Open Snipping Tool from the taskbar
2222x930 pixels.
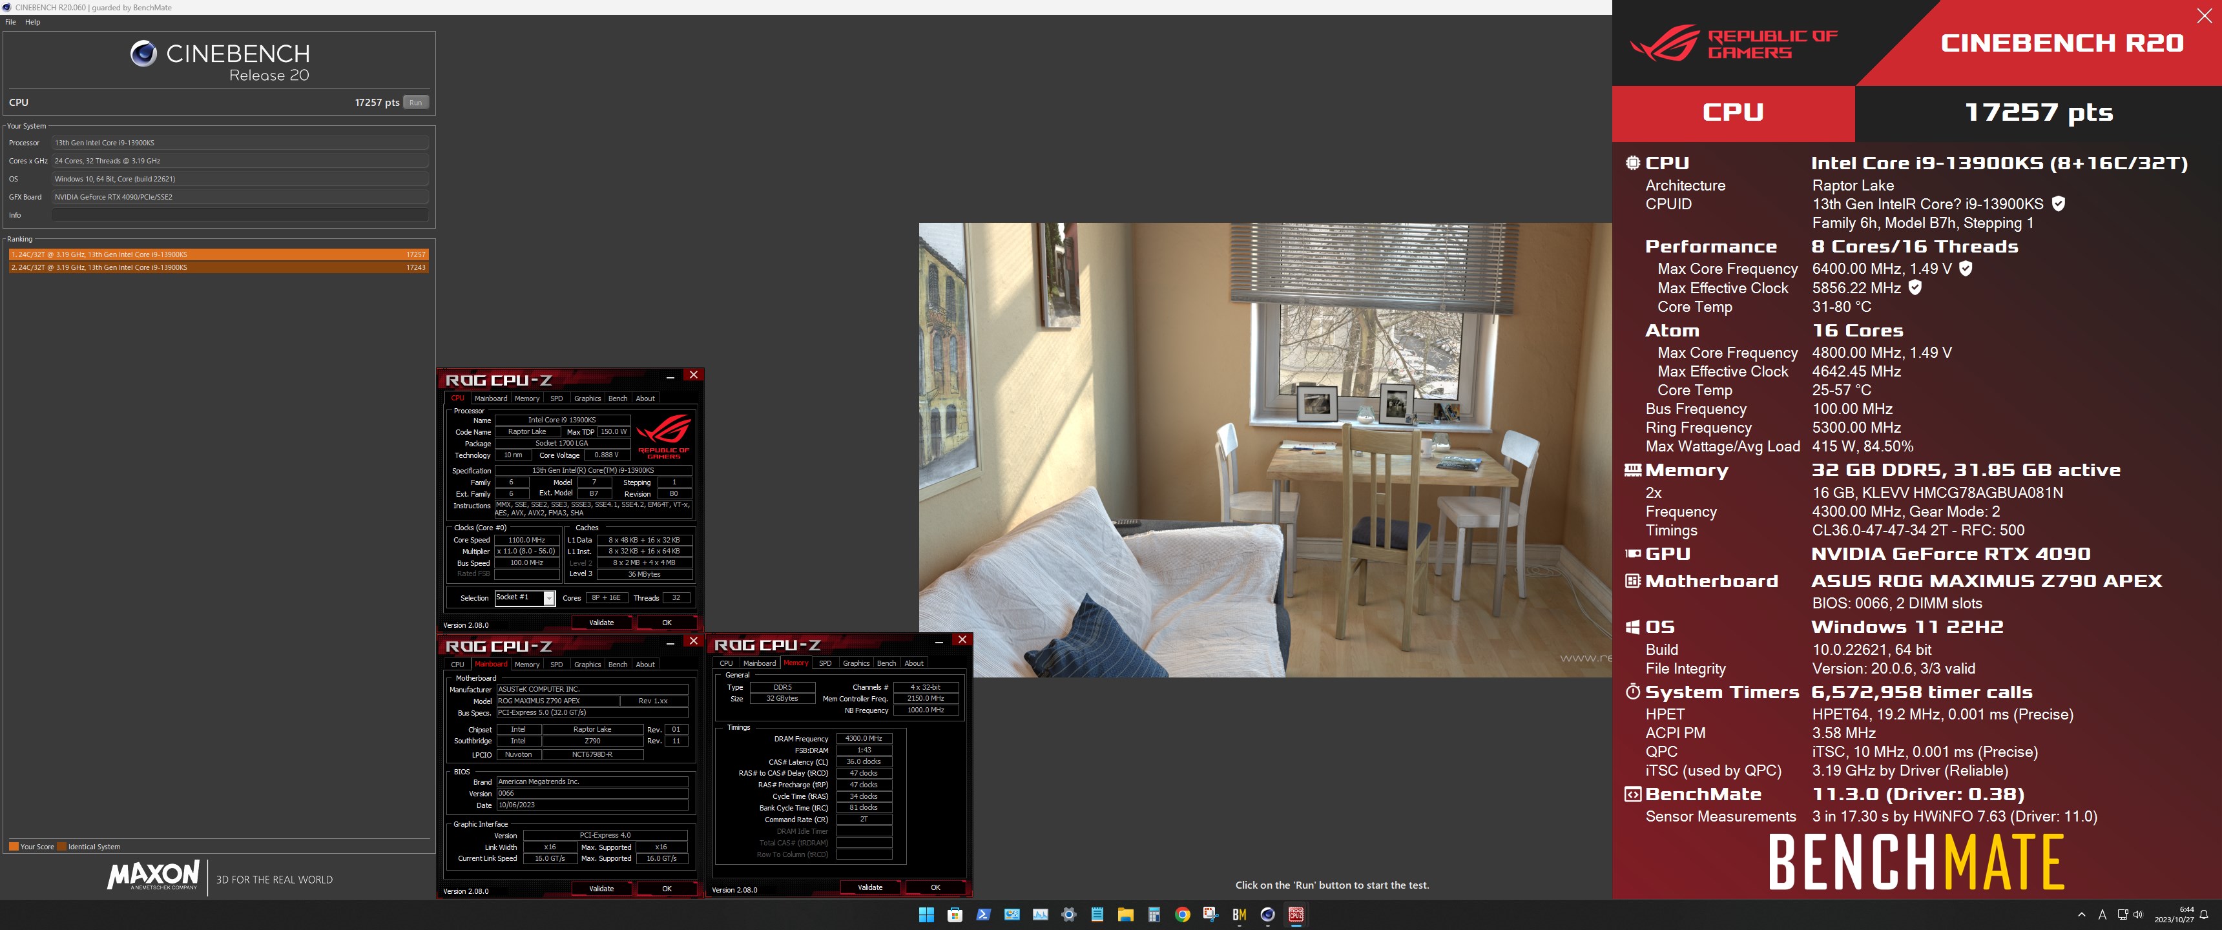point(1211,914)
